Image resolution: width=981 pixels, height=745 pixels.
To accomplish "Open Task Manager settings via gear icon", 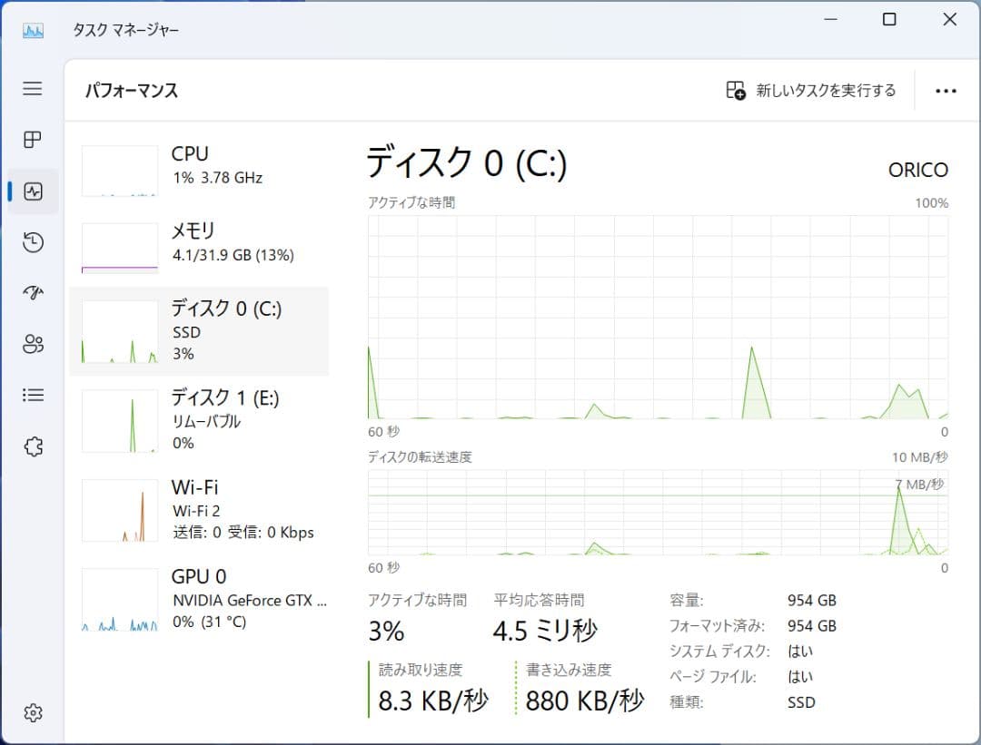I will [33, 713].
